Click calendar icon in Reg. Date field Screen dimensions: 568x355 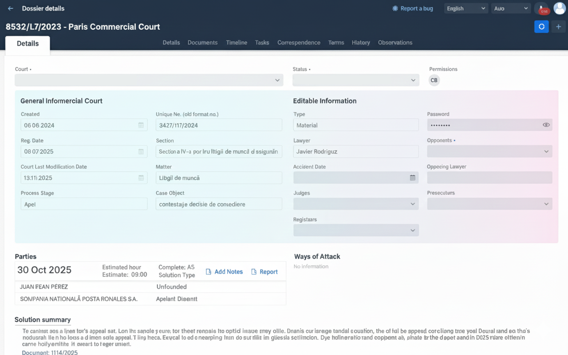tap(141, 152)
